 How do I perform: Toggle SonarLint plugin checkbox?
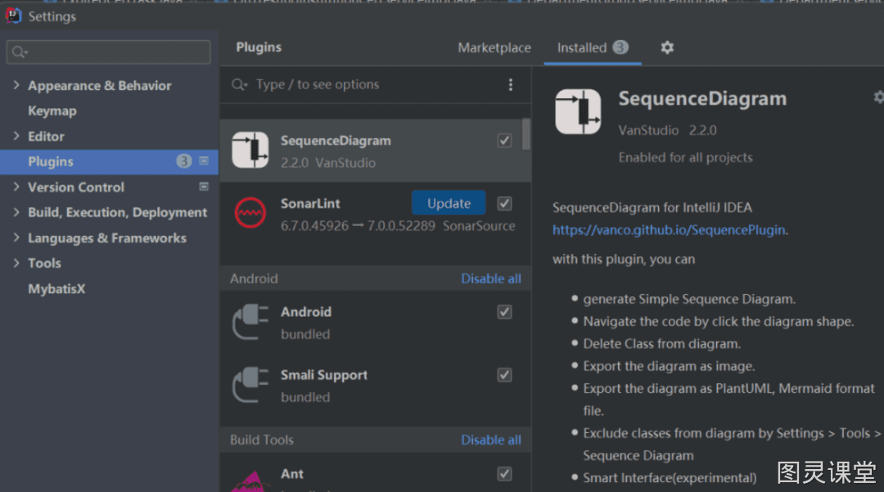(504, 204)
